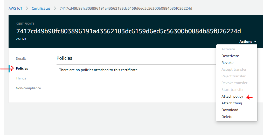This screenshot has width=263, height=135.
Task: Click Start transfer menu entry
Action: click(x=232, y=90)
